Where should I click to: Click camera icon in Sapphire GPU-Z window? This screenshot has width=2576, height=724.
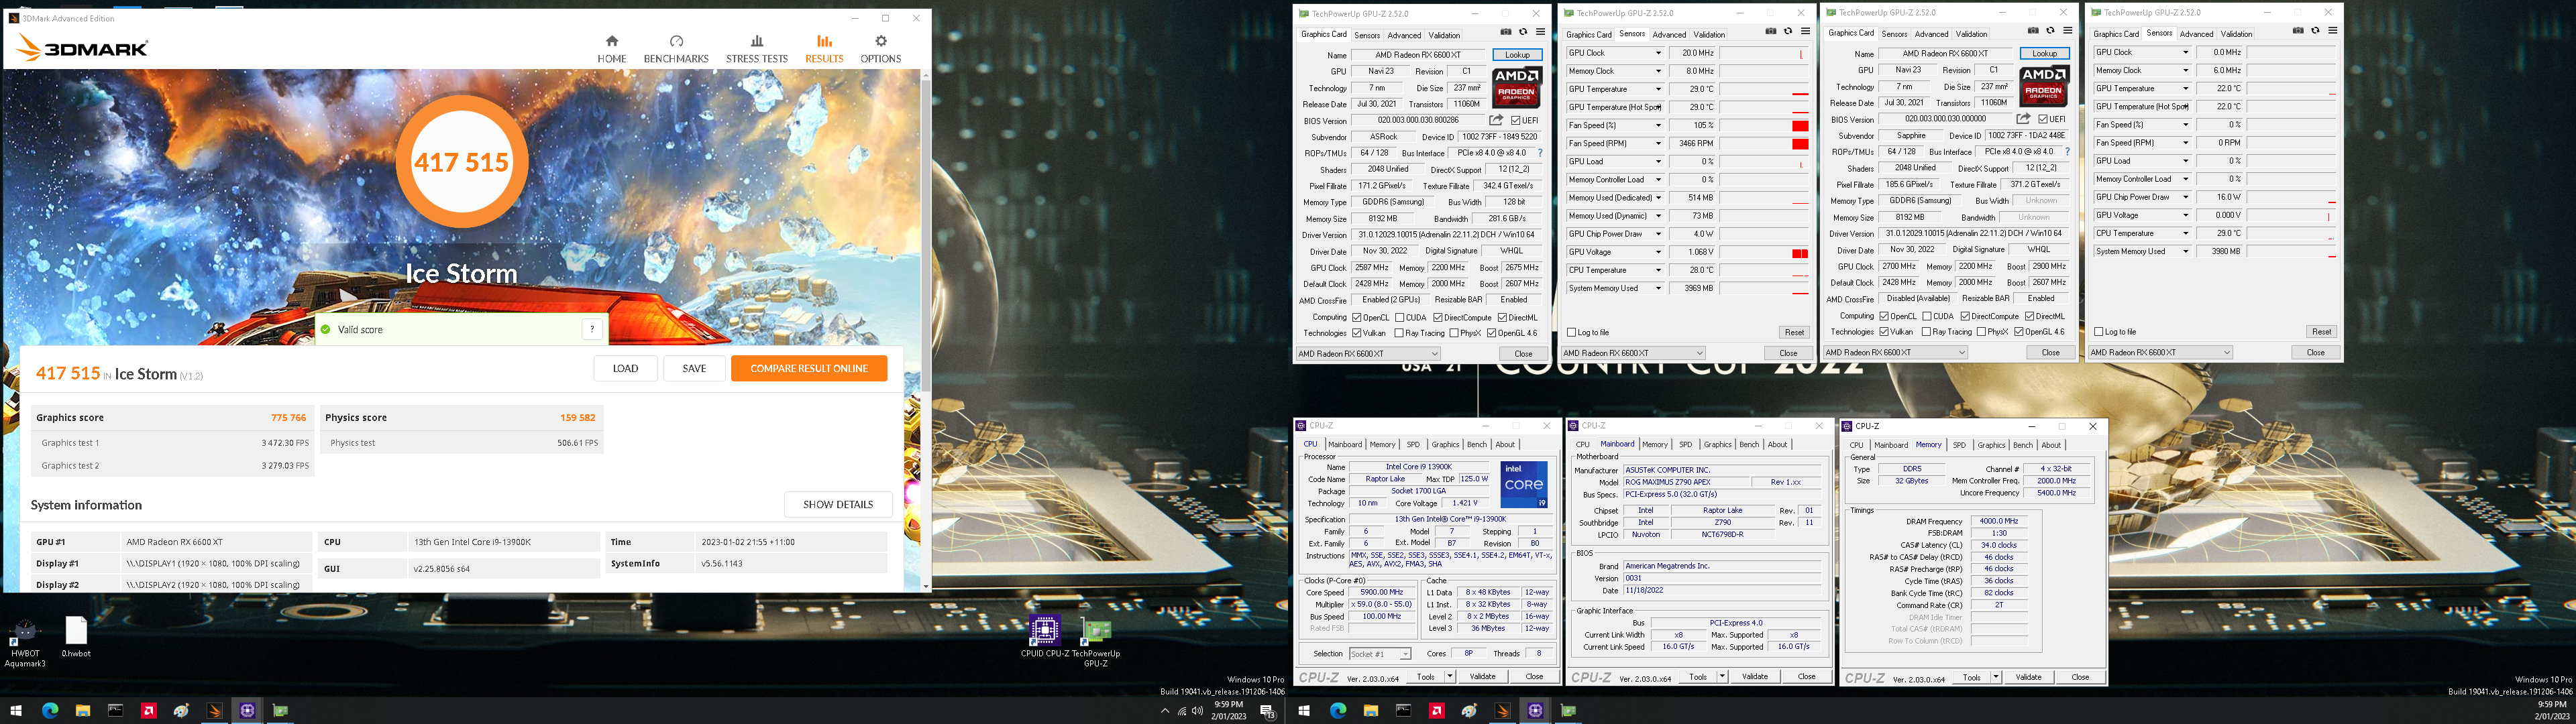point(2033,31)
